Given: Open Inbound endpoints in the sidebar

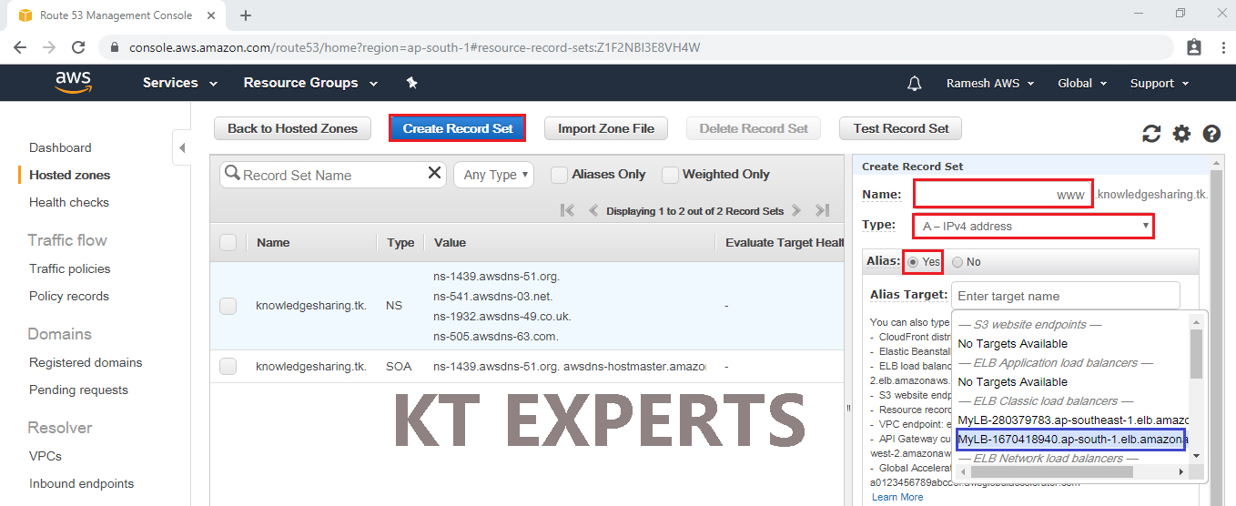Looking at the screenshot, I should [81, 483].
